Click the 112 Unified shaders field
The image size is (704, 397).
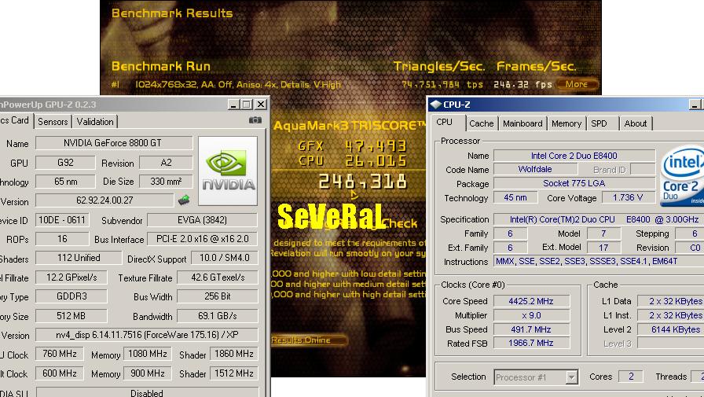(x=79, y=258)
